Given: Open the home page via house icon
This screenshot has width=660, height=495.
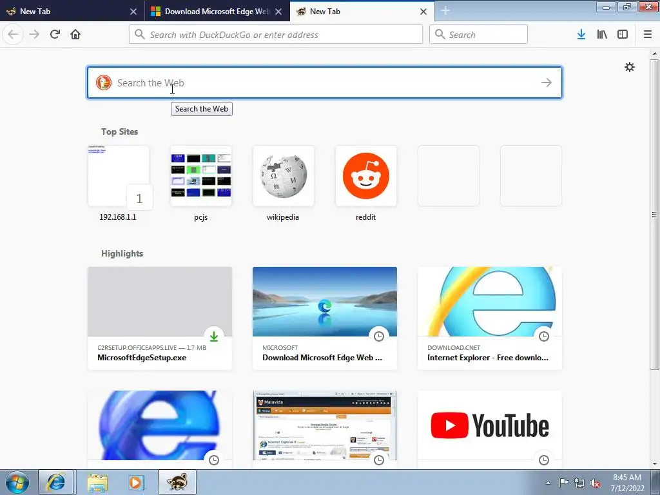Looking at the screenshot, I should pos(75,34).
